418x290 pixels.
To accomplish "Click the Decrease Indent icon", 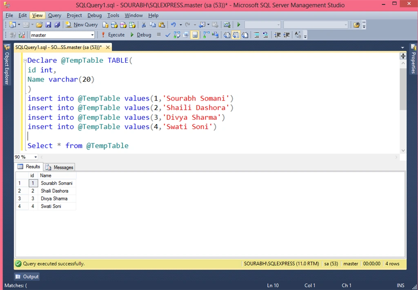I will 277,35.
